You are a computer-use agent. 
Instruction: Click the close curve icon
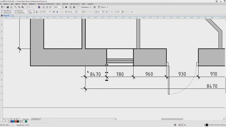107,12
